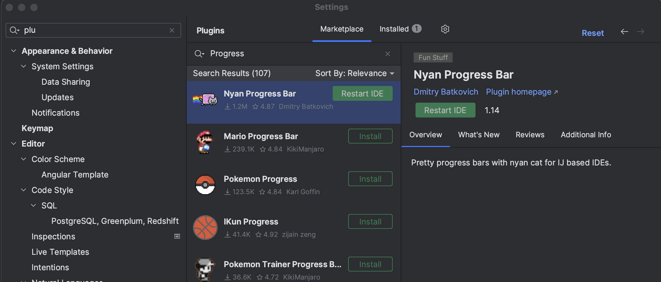The image size is (661, 282).
Task: Click the 'Search Results (107)' label
Action: tap(232, 73)
